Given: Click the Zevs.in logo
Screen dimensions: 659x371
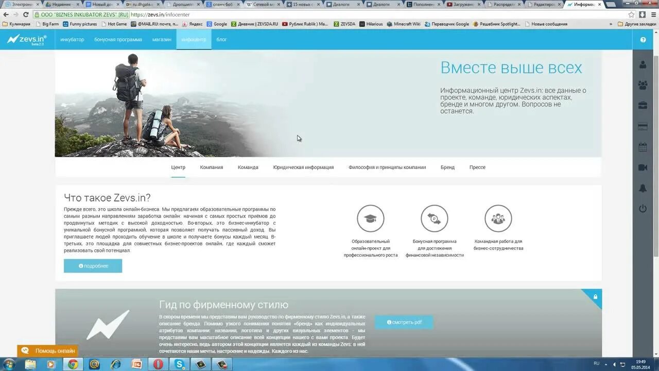Looking at the screenshot, I should 27,39.
